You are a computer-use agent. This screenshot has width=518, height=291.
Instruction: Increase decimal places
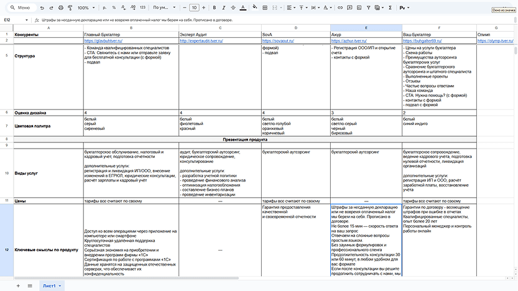click(133, 7)
